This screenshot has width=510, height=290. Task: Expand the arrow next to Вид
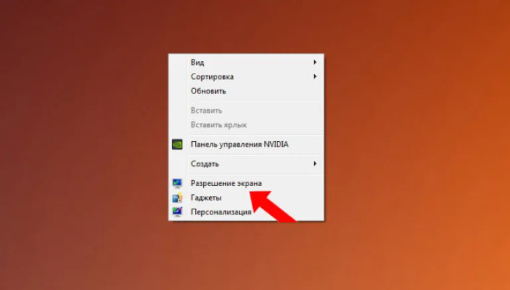point(315,62)
